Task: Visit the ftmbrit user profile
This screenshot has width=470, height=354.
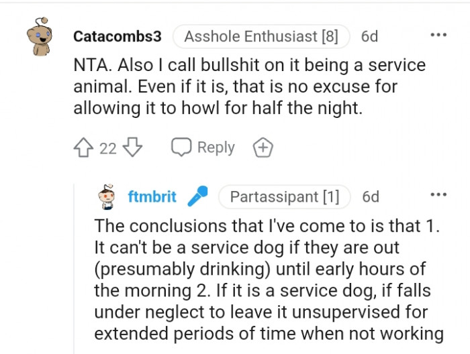Action: [x=152, y=197]
